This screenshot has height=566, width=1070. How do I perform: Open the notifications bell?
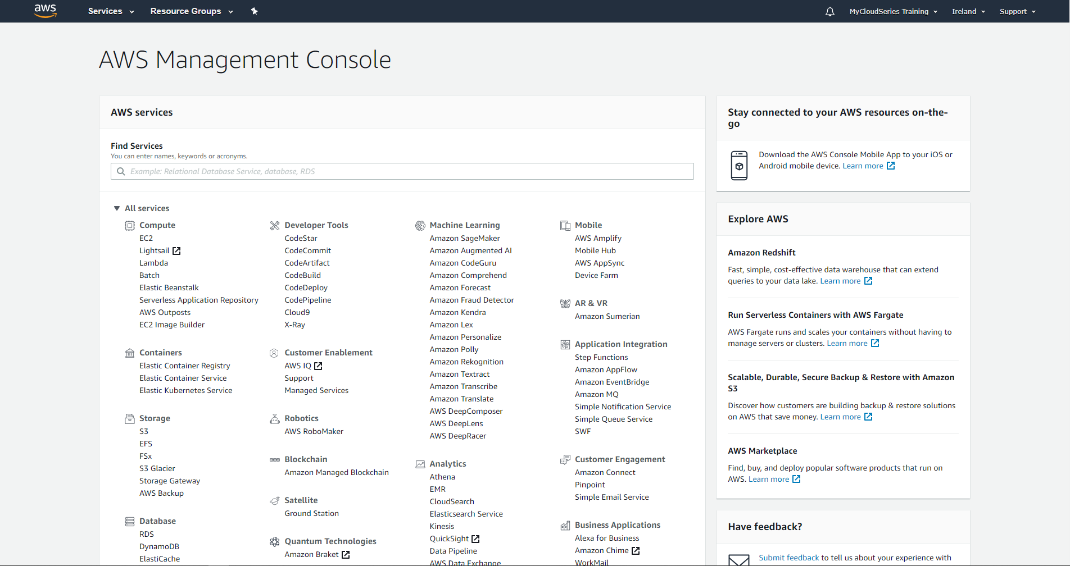pos(829,11)
